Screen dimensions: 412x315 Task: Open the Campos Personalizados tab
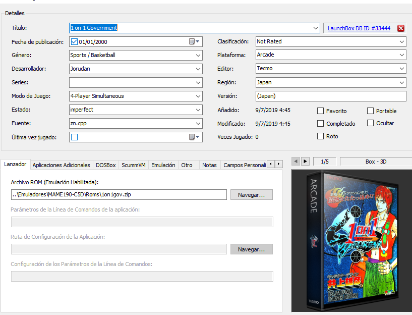(x=245, y=165)
